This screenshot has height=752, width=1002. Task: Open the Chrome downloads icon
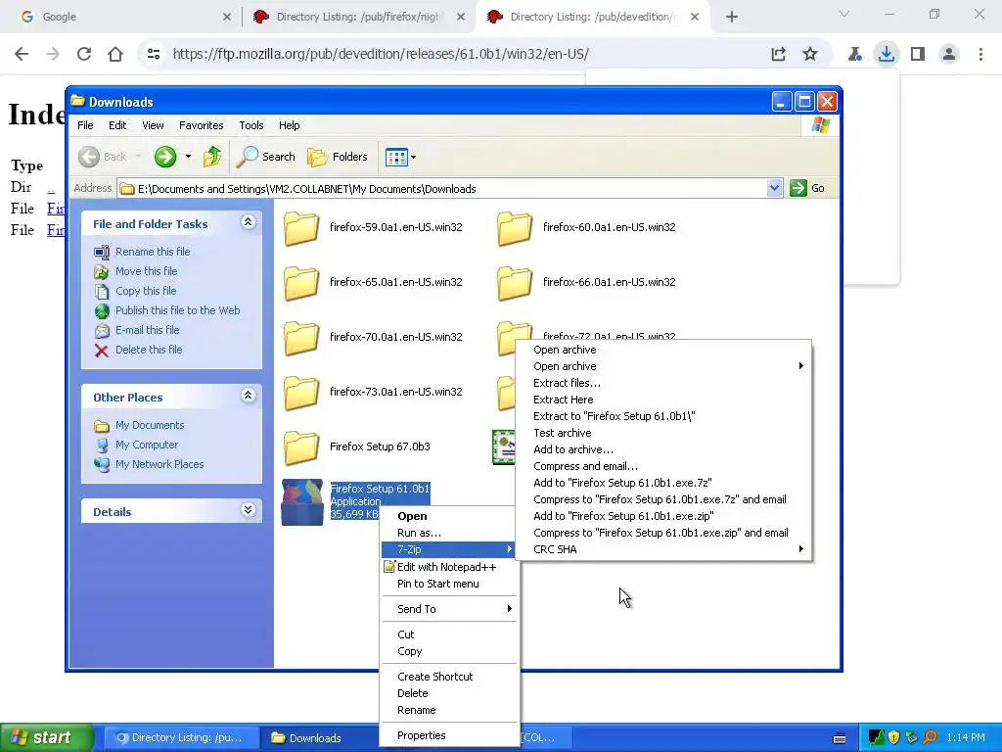click(886, 54)
